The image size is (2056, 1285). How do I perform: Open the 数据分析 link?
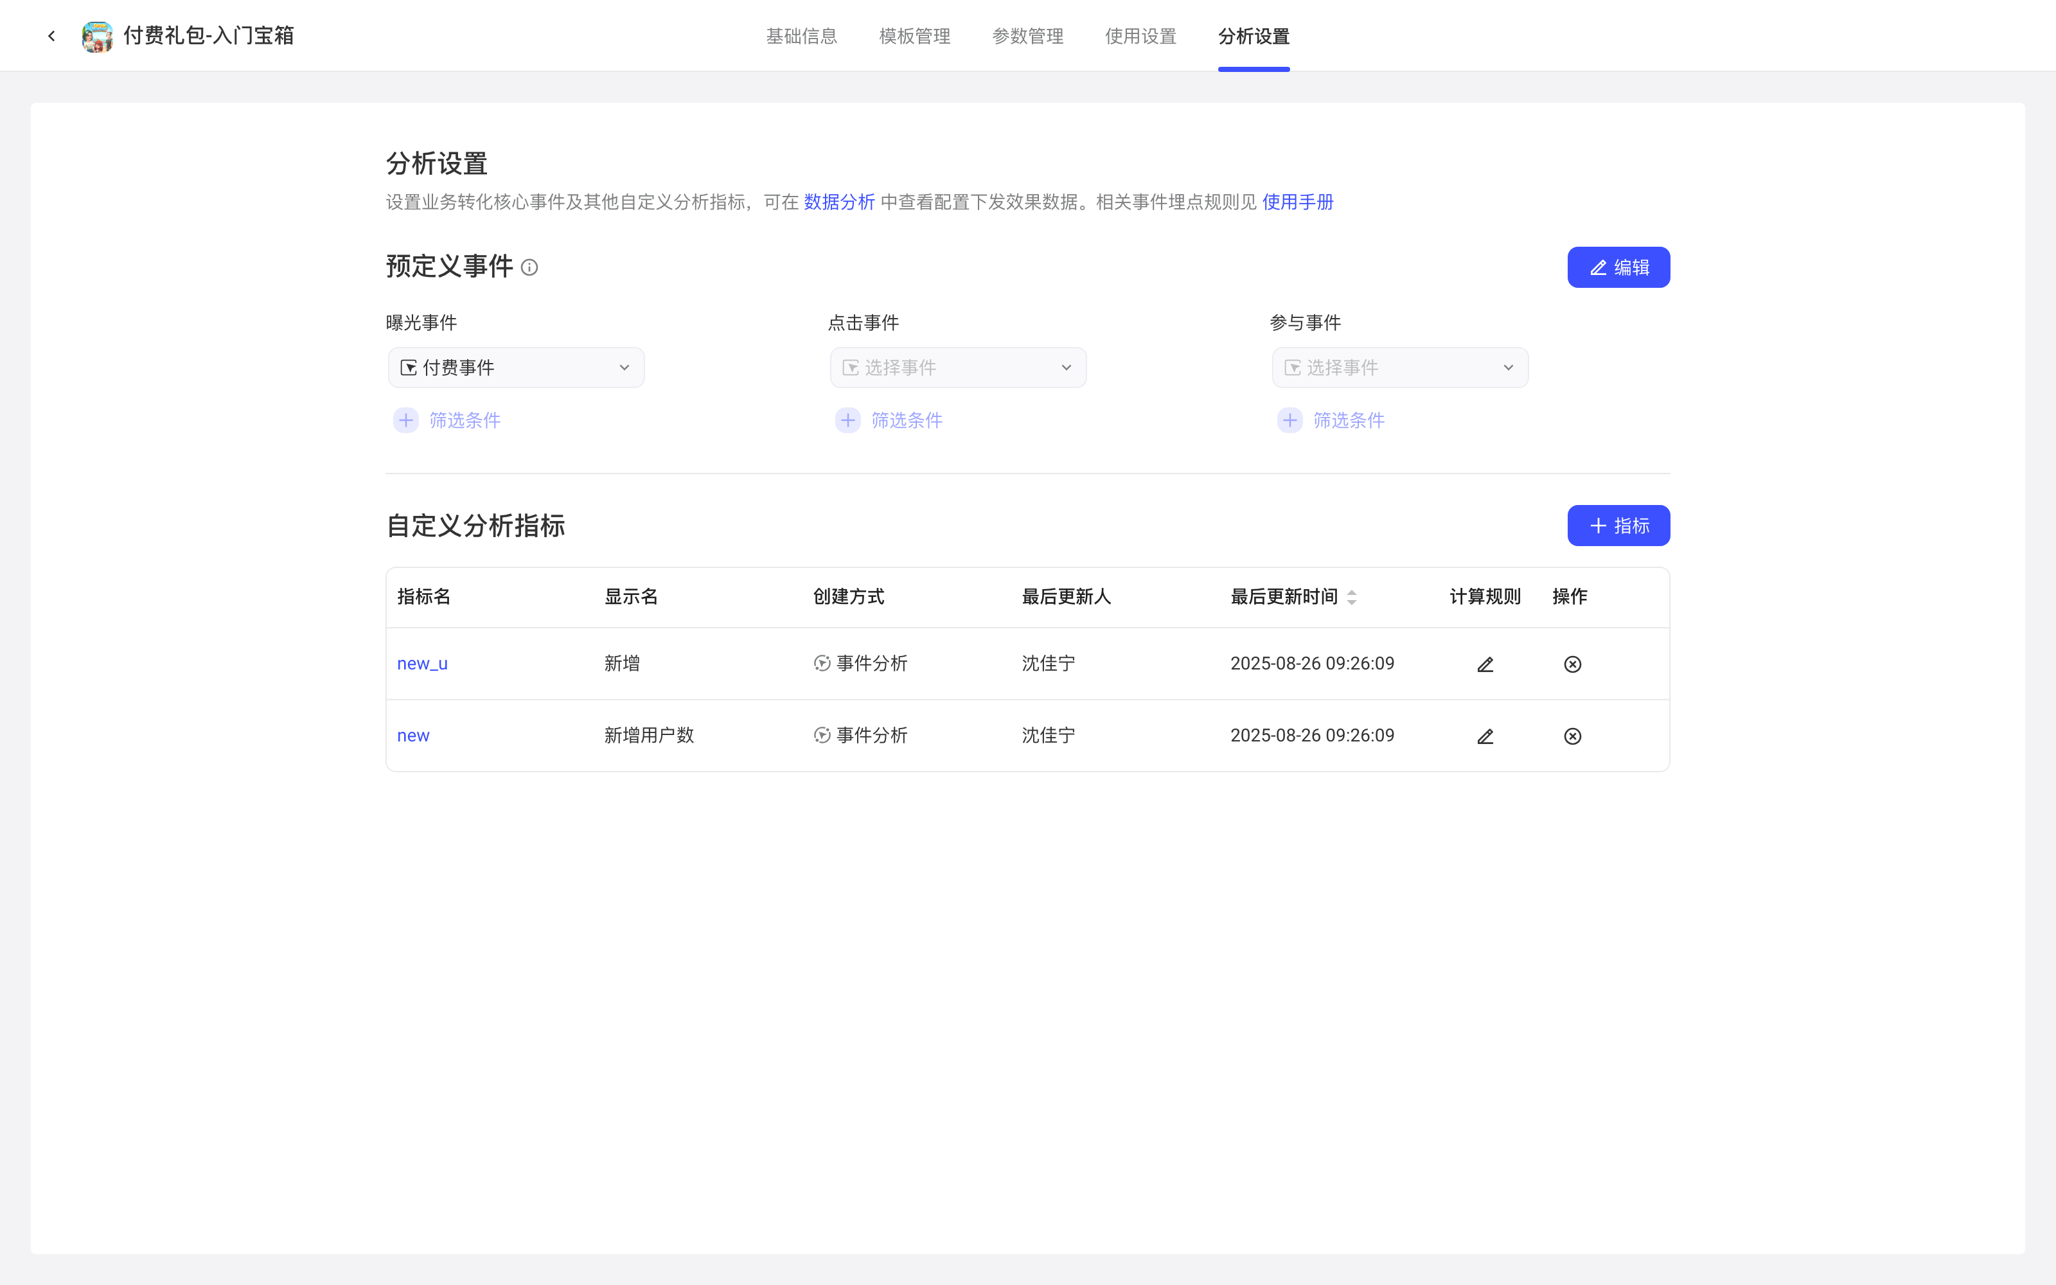pyautogui.click(x=838, y=201)
